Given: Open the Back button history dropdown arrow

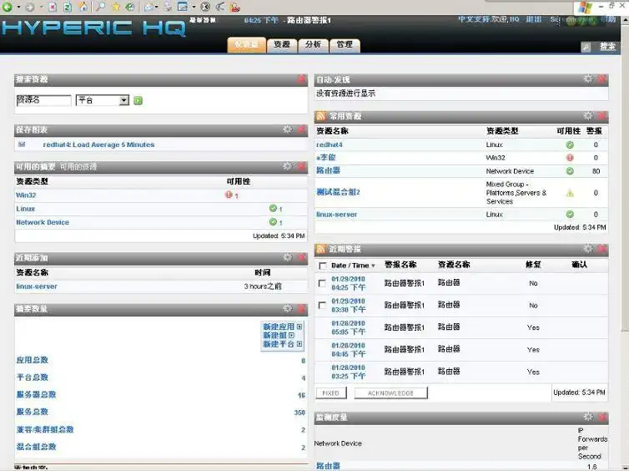Looking at the screenshot, I should pyautogui.click(x=18, y=7).
